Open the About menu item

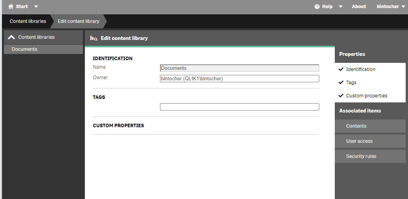[x=359, y=7]
